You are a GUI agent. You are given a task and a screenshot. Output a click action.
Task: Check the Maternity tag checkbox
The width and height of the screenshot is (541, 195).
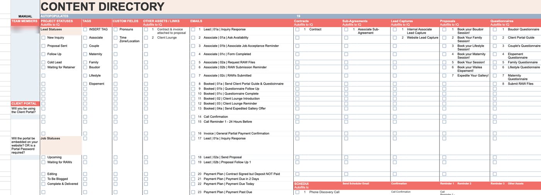pyautogui.click(x=85, y=54)
